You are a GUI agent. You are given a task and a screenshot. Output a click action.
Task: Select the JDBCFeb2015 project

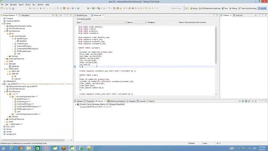[11, 81]
